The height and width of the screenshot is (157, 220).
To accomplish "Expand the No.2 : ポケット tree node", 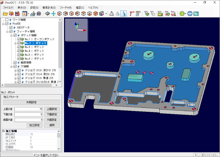I will click(x=15, y=43).
